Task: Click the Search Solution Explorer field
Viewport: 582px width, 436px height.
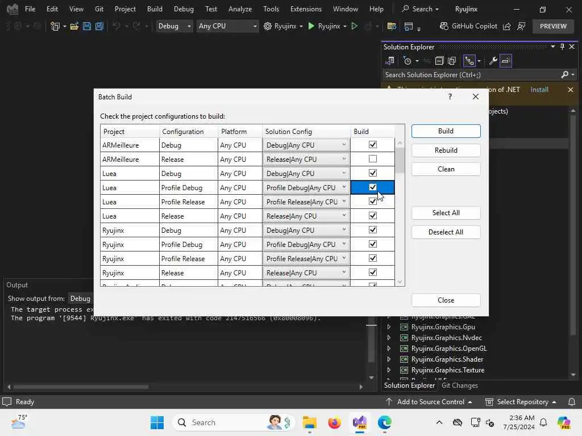Action: pos(471,75)
